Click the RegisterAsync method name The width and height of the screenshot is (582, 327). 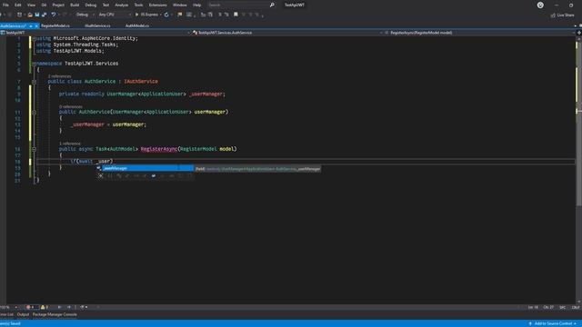[x=159, y=149]
